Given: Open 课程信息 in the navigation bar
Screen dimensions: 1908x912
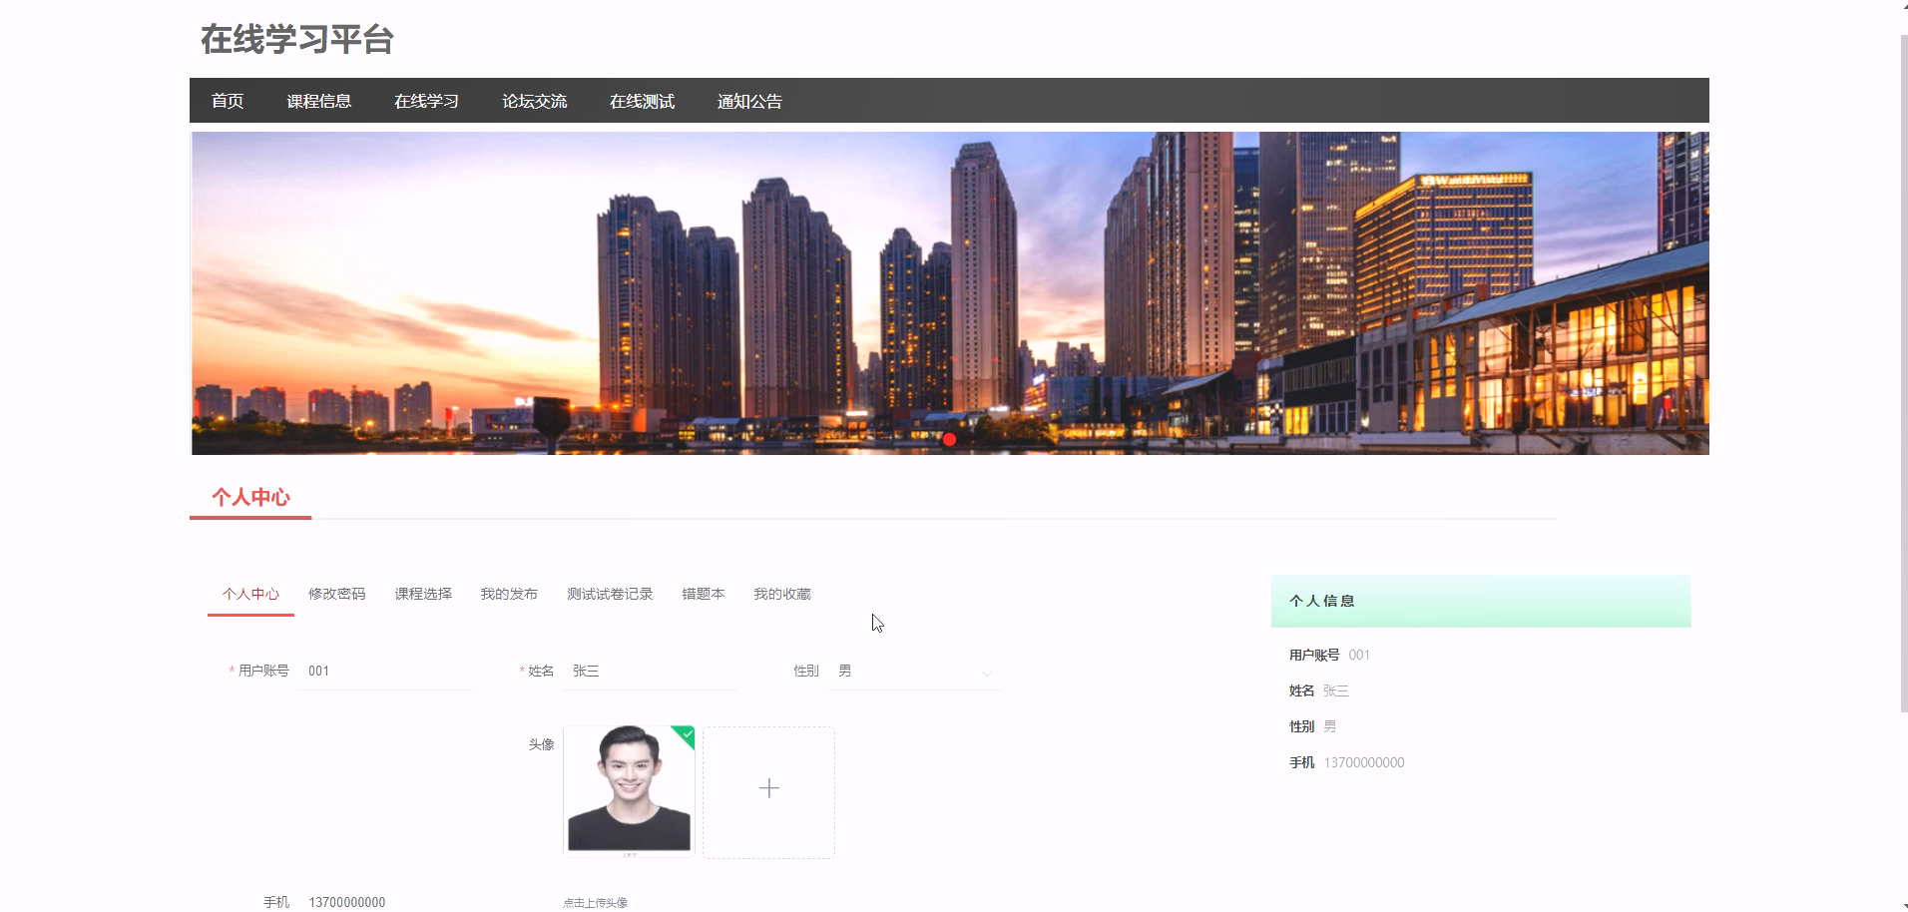Looking at the screenshot, I should coord(319,101).
